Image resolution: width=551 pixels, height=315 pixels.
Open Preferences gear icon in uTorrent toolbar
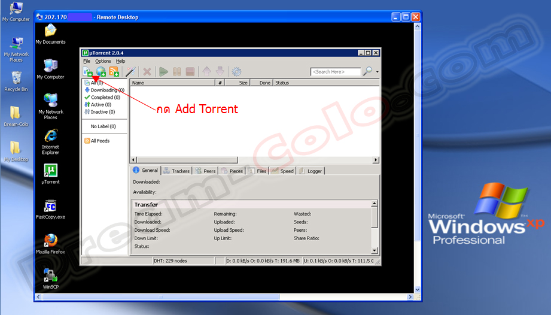(x=236, y=72)
